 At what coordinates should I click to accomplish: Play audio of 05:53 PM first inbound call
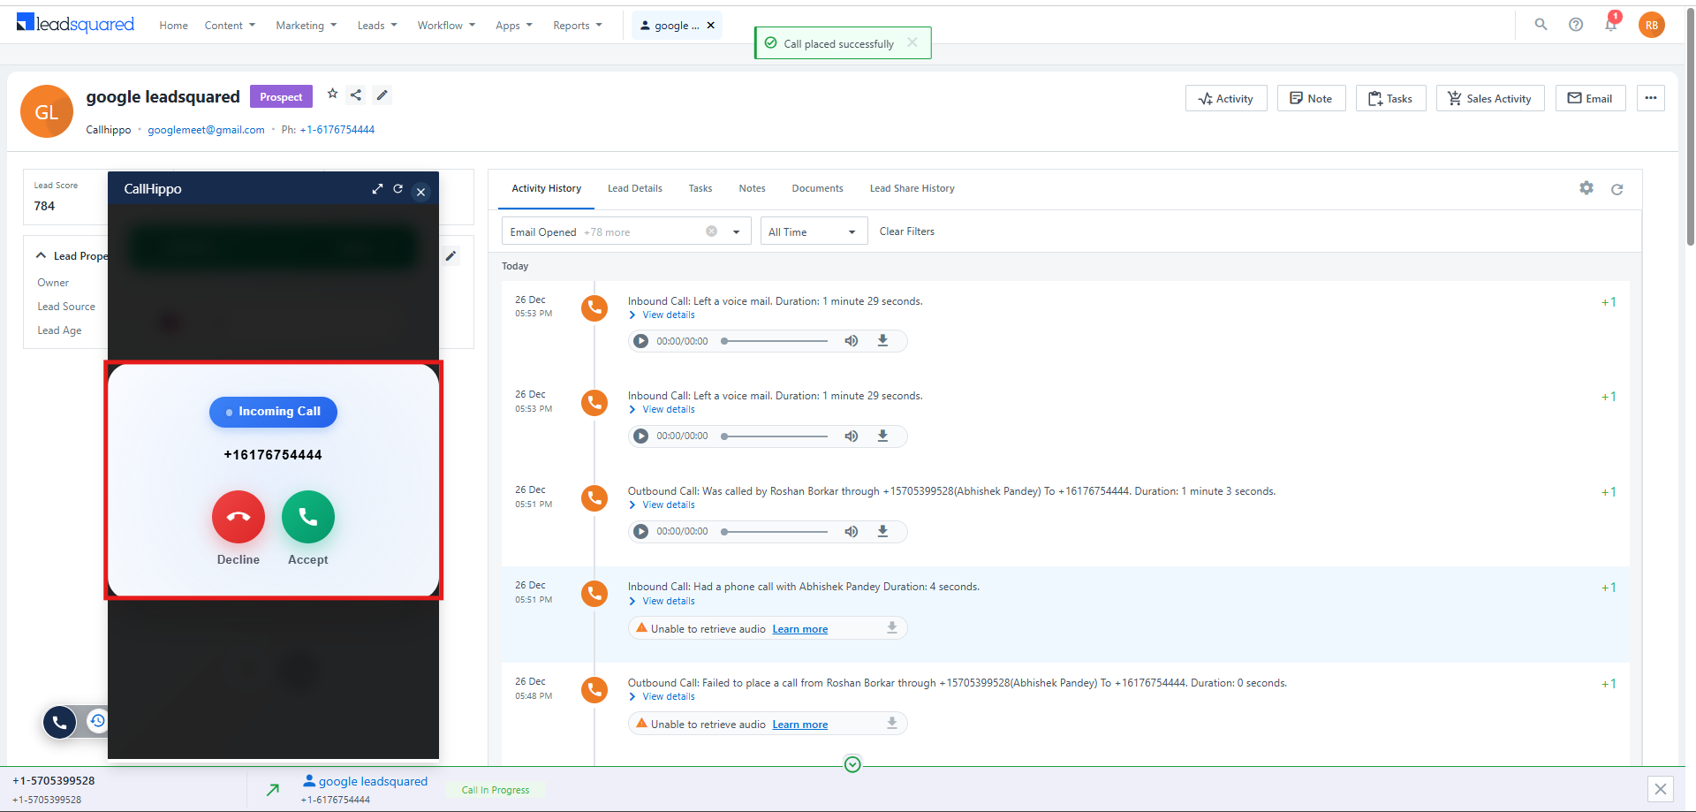click(x=641, y=341)
